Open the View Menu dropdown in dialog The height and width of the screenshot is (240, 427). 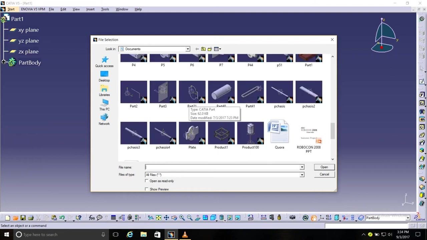click(218, 49)
